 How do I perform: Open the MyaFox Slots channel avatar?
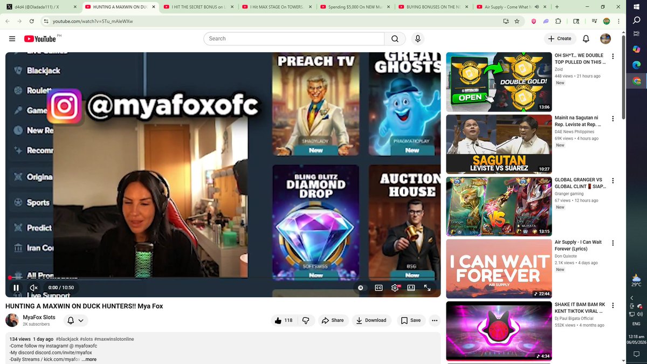12,320
